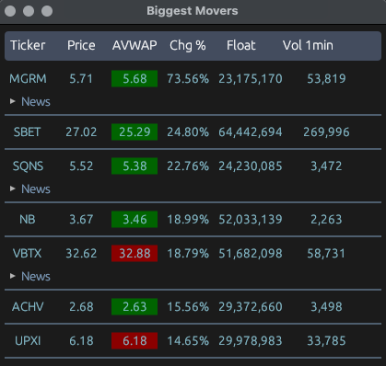Viewport: 386px width, 366px height.
Task: Click the 1min volume 53,819
Action: [x=326, y=79]
